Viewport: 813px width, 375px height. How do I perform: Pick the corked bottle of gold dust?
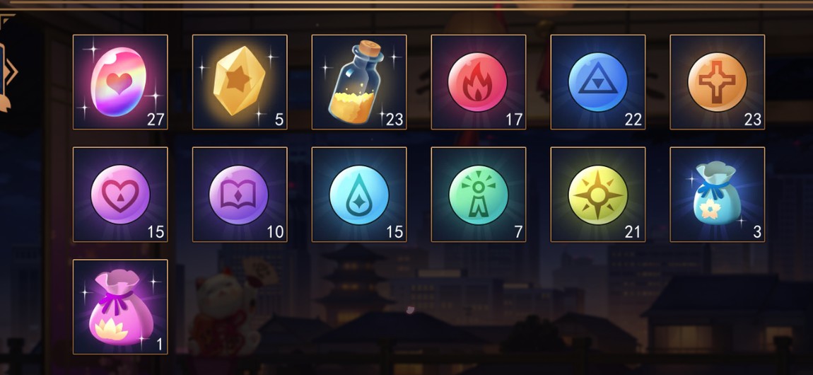click(359, 82)
